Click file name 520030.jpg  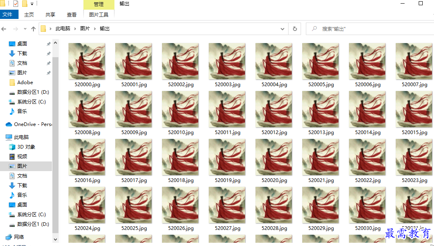(x=368, y=228)
